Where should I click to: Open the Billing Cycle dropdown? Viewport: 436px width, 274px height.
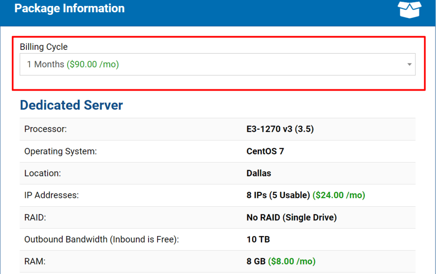tap(217, 65)
